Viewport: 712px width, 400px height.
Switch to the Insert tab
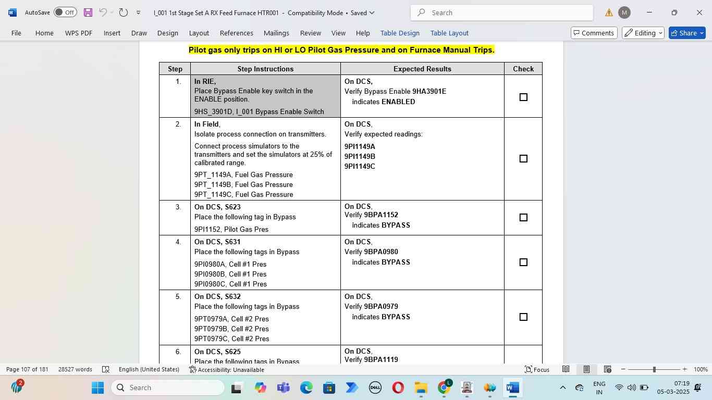point(112,33)
